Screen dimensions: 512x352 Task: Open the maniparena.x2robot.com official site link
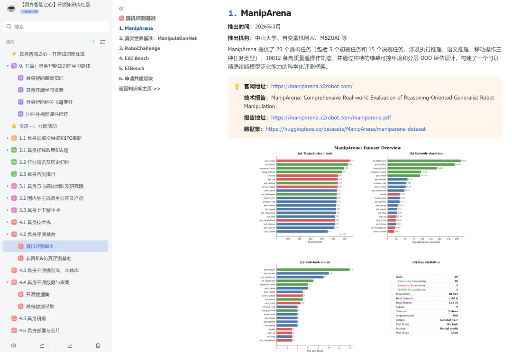click(312, 86)
